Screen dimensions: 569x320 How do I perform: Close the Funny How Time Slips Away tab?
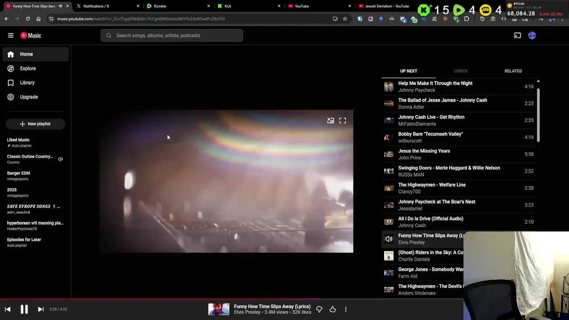[68, 6]
